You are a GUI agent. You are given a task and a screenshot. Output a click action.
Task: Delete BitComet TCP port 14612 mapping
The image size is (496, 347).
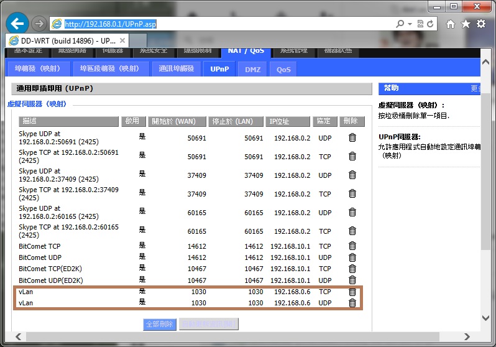tap(352, 246)
